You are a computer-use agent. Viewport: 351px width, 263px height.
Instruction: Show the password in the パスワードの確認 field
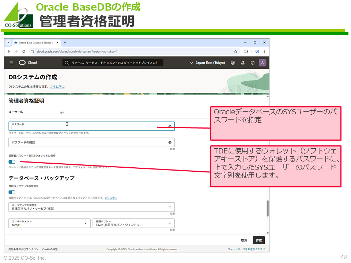coord(170,142)
